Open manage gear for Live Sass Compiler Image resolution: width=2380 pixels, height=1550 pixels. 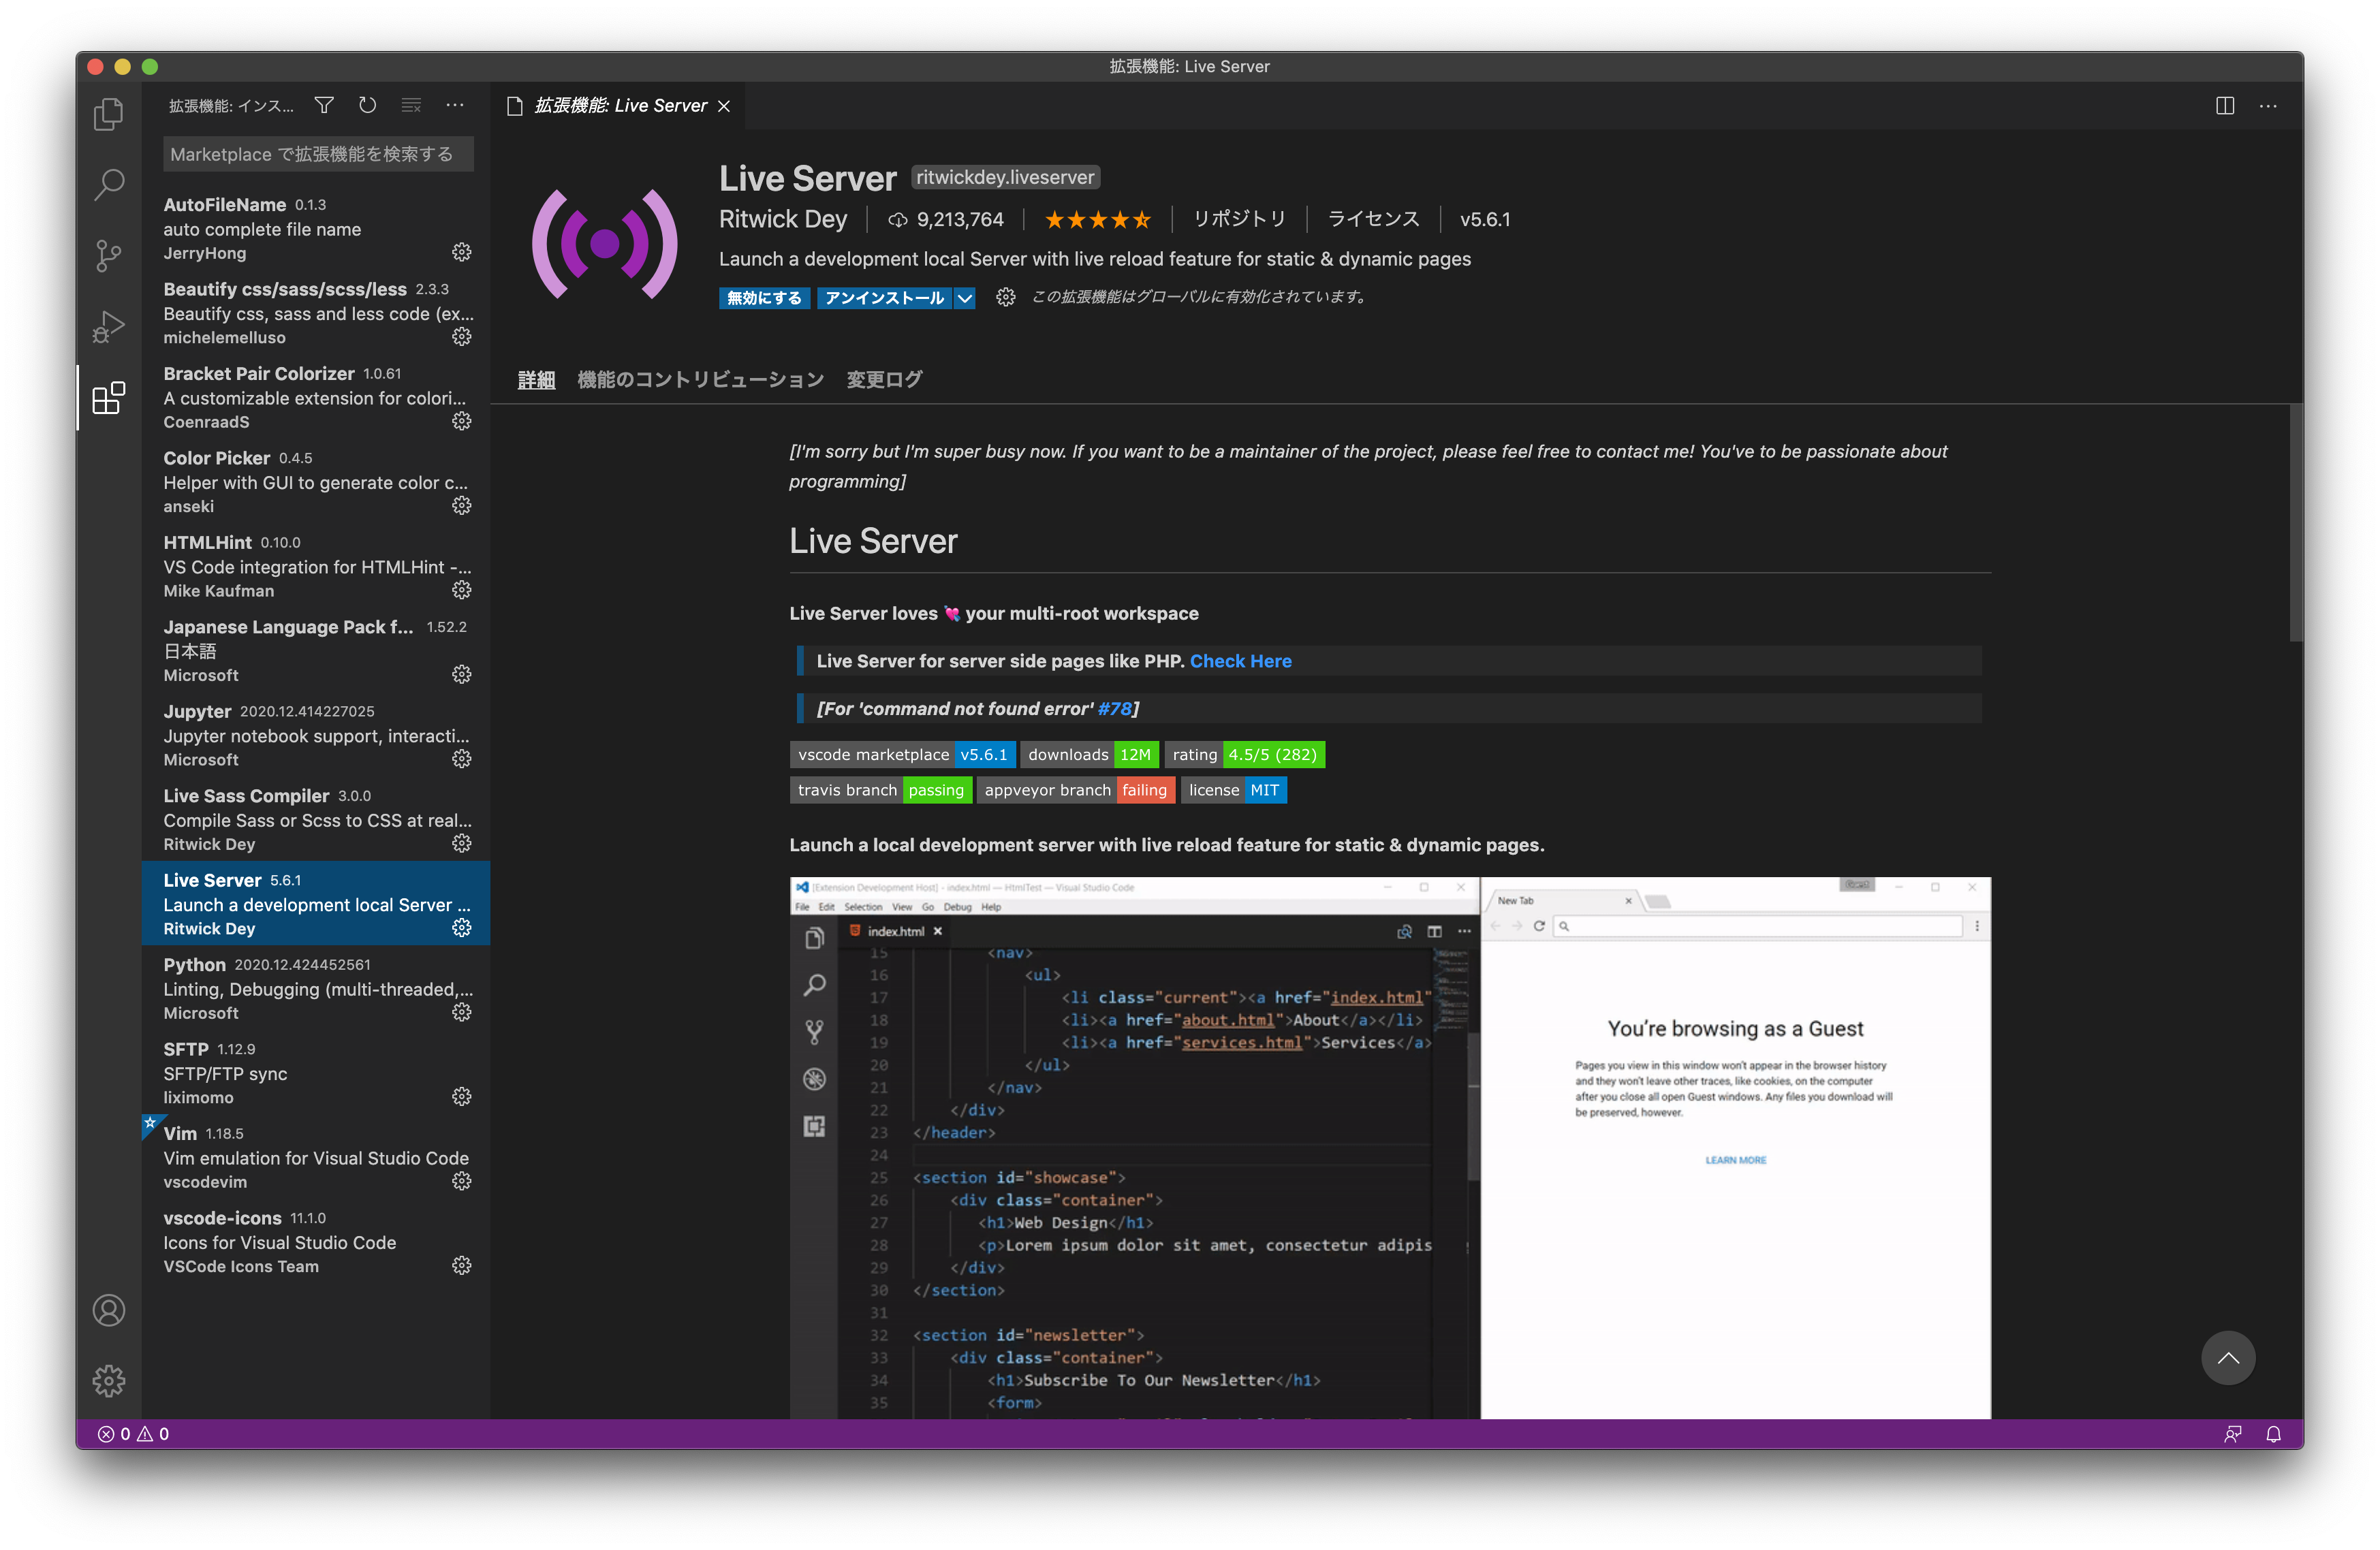(x=461, y=844)
